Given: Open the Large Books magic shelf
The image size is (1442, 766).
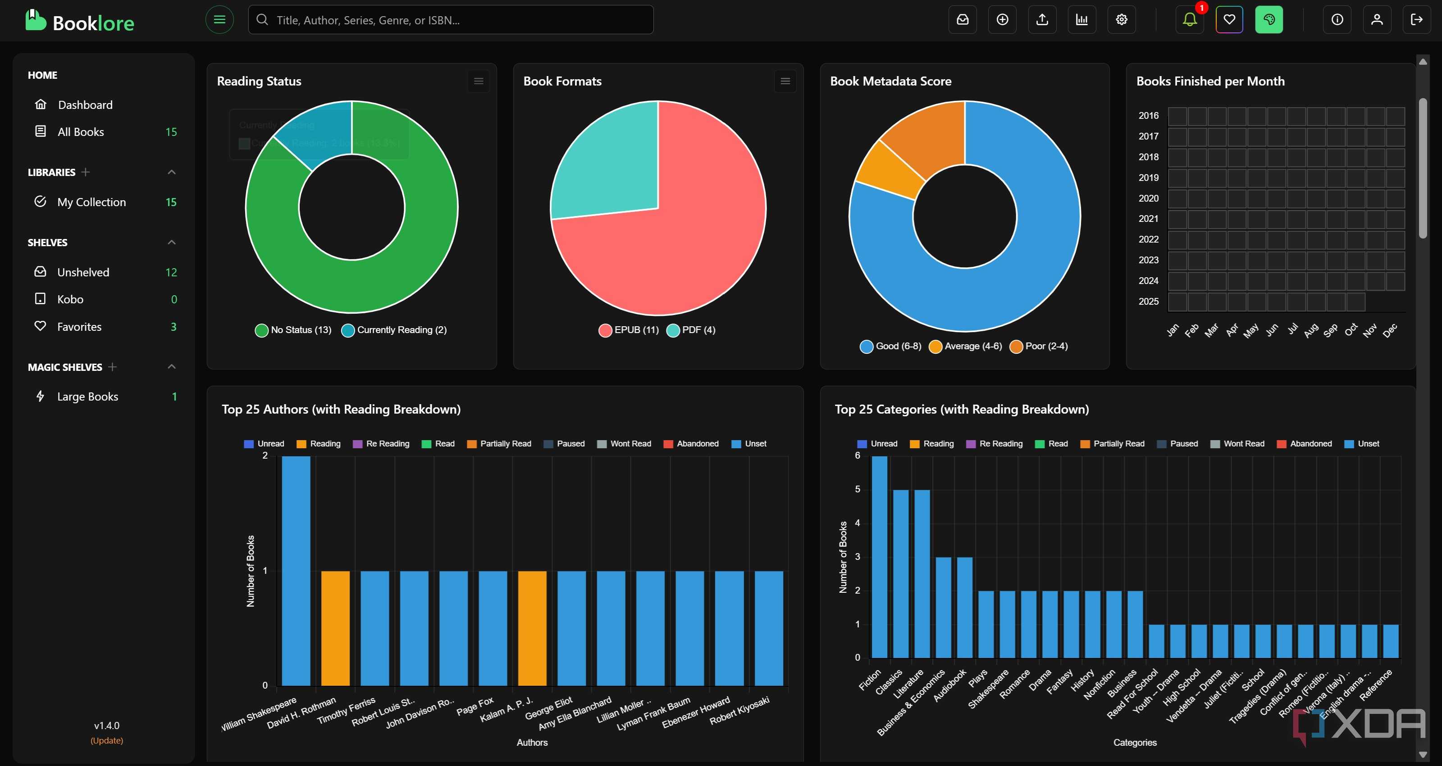Looking at the screenshot, I should 104,397.
